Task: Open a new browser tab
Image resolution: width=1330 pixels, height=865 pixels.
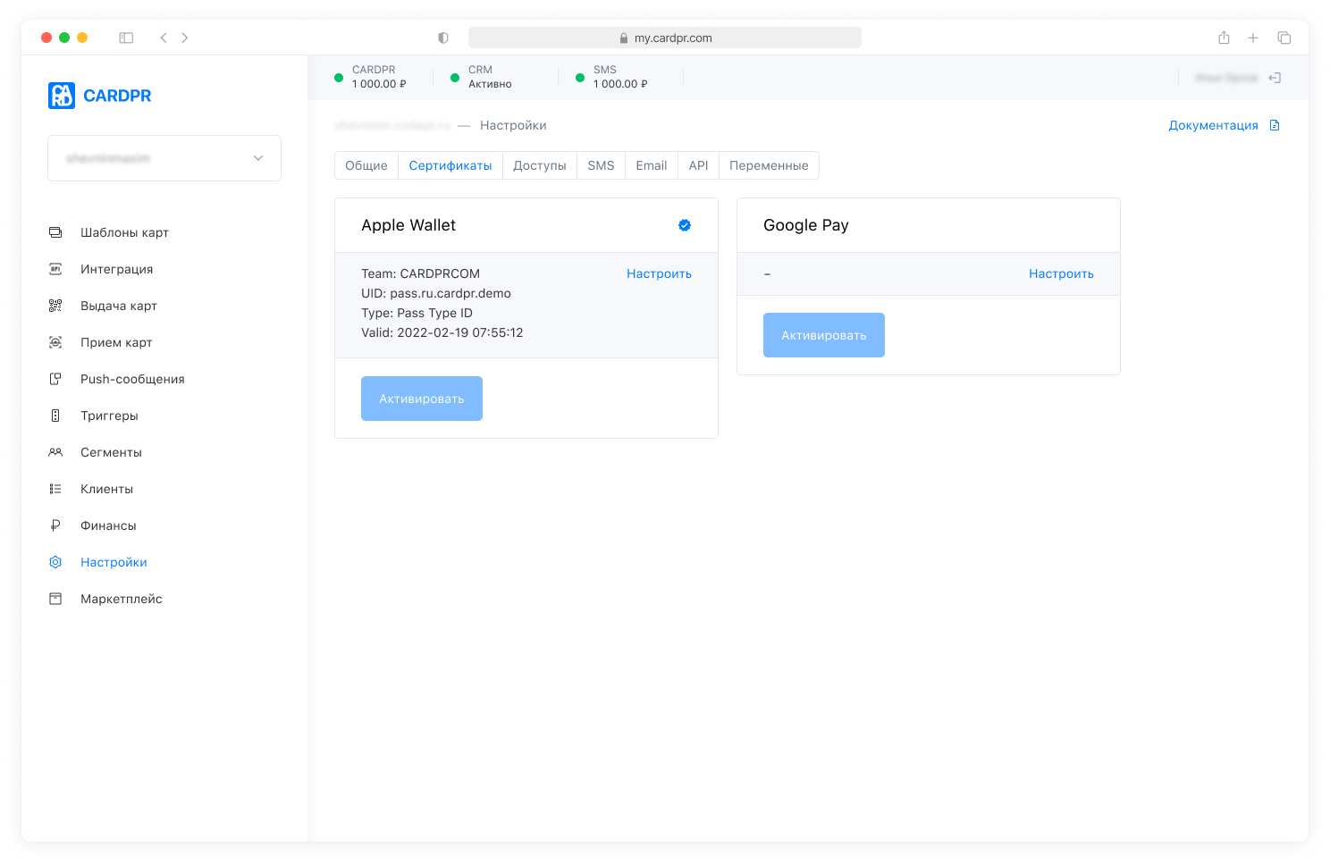Action: coord(1253,38)
